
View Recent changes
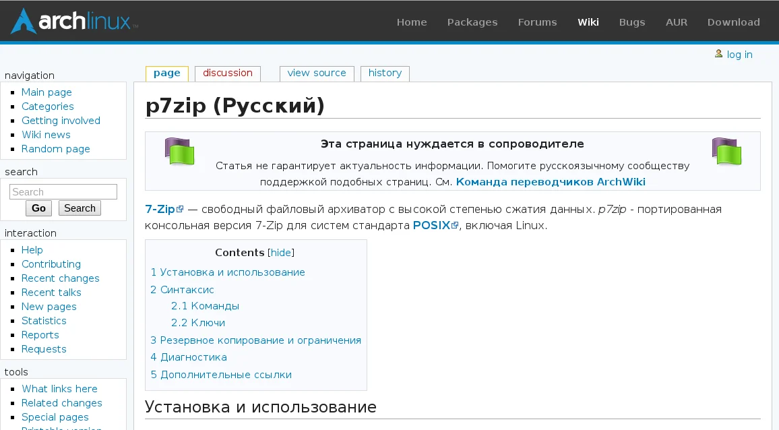click(x=60, y=278)
